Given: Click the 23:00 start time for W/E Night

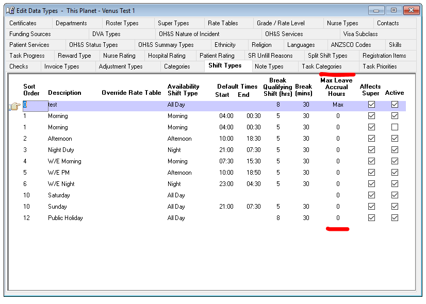Looking at the screenshot, I should click(x=226, y=184).
